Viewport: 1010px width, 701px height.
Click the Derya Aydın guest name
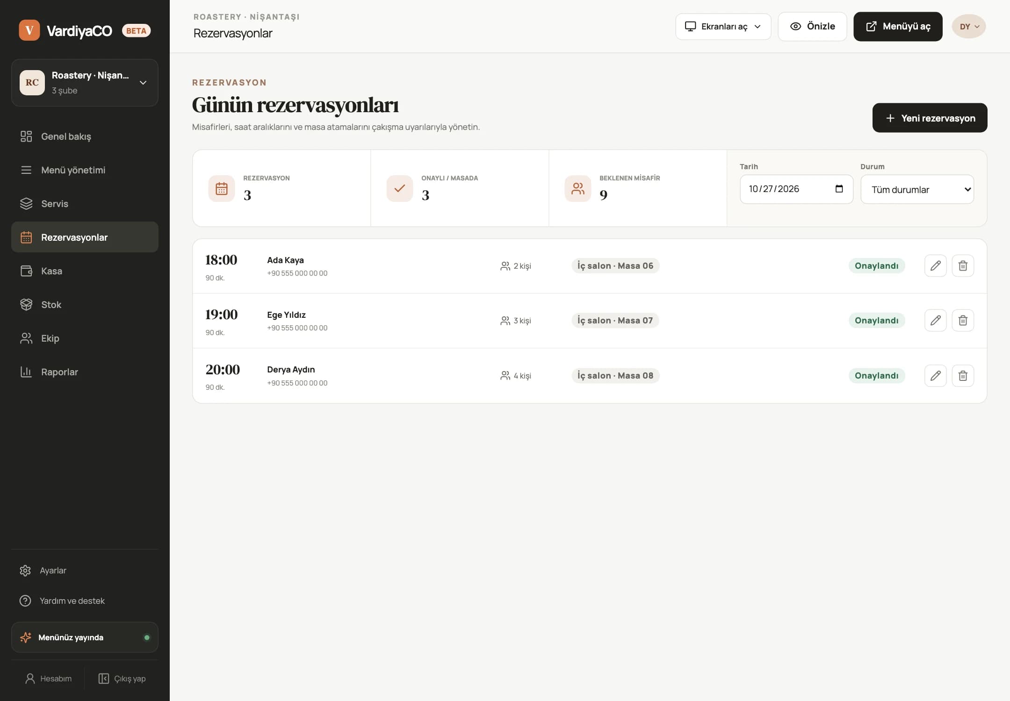(291, 370)
